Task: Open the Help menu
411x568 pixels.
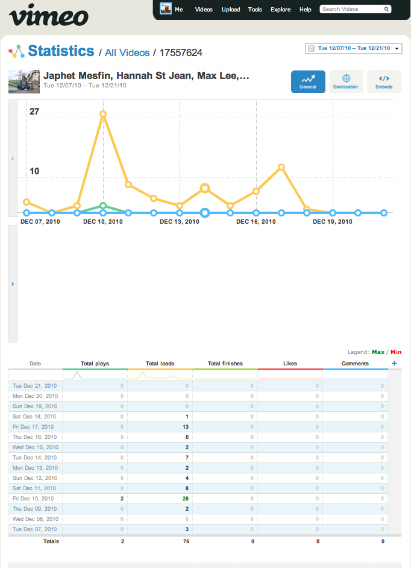Action: tap(306, 10)
